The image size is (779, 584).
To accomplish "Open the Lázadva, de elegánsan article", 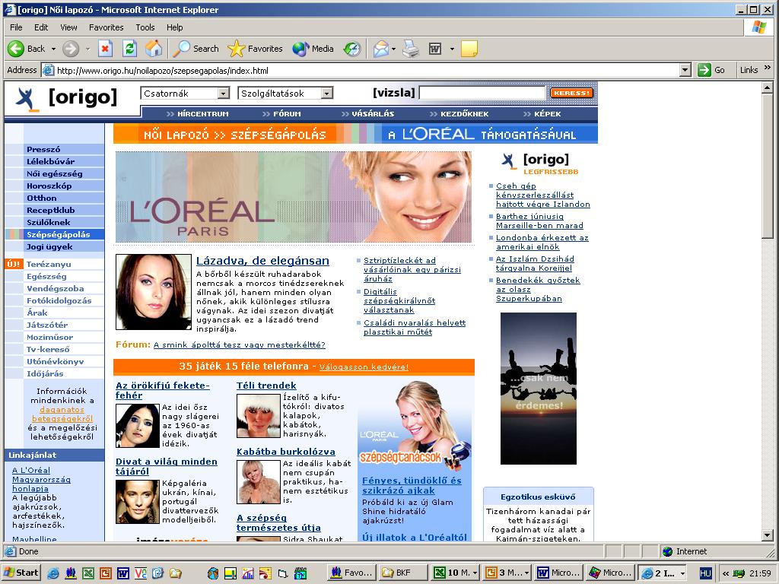I will (x=262, y=261).
